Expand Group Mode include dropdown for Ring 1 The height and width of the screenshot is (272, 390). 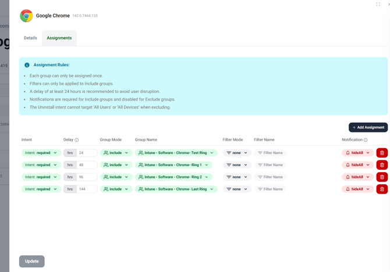[116, 165]
